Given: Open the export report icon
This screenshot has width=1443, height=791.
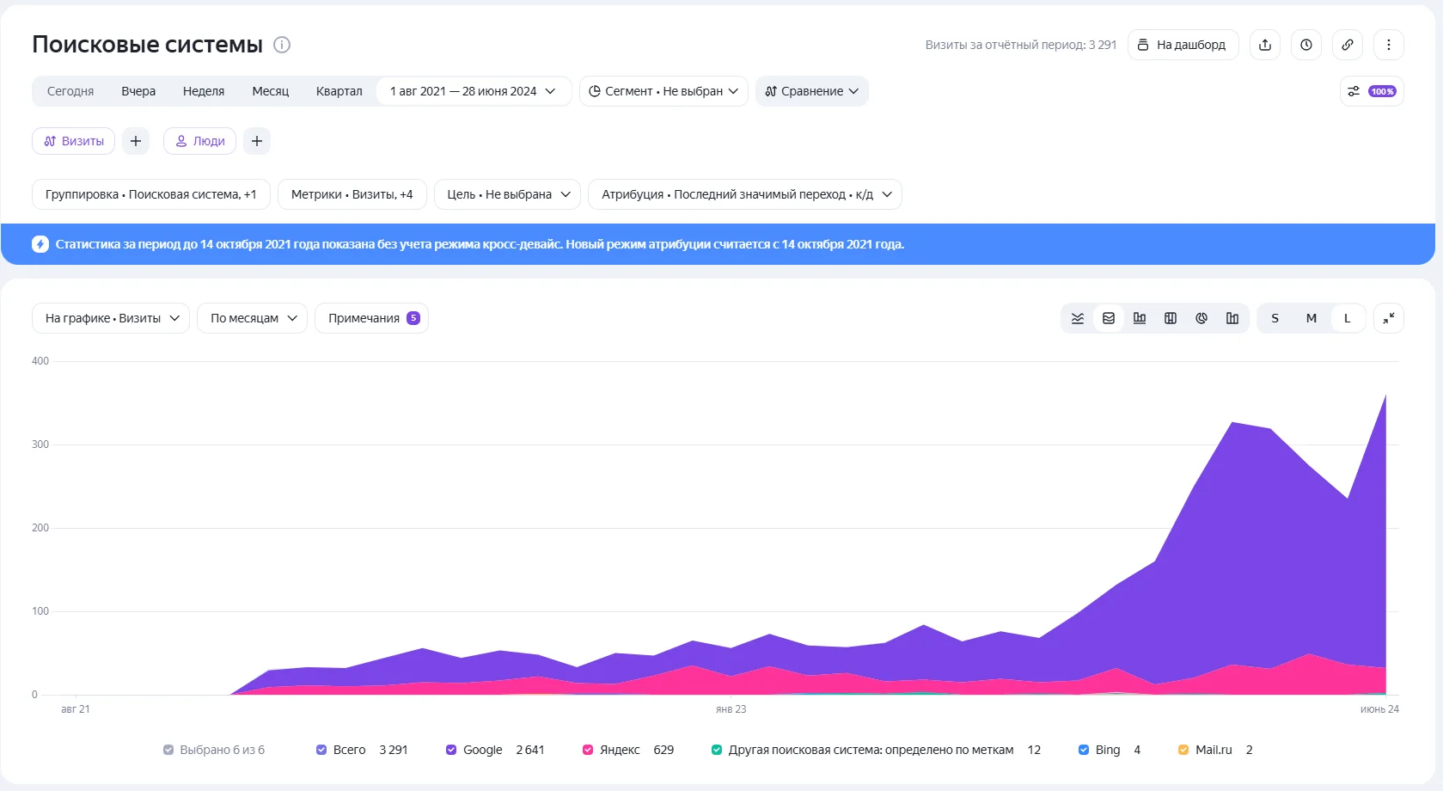Looking at the screenshot, I should point(1265,45).
